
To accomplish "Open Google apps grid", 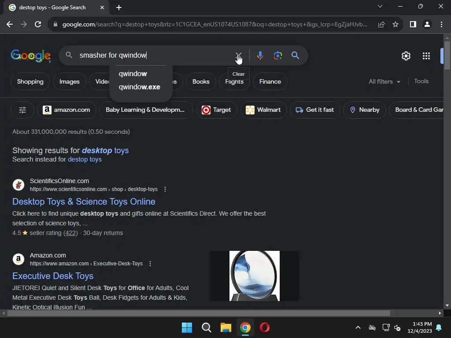I will [x=426, y=56].
